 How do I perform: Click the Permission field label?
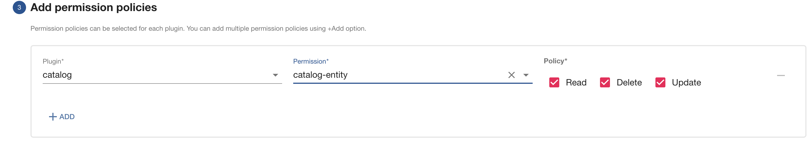click(310, 61)
